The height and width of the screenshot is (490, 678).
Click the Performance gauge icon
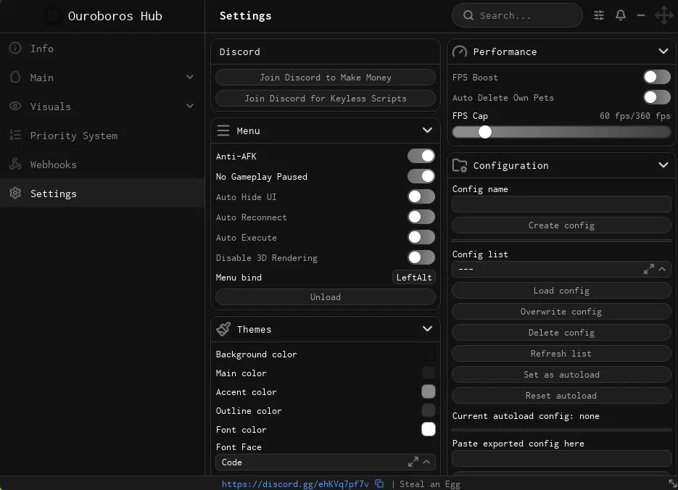tap(460, 52)
